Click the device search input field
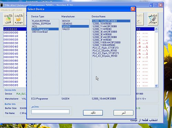 coord(50,112)
